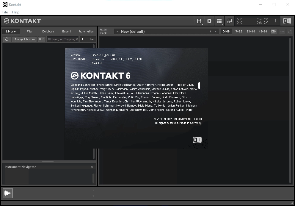Click the License Type: Full text
This screenshot has width=295, height=206.
103,55
